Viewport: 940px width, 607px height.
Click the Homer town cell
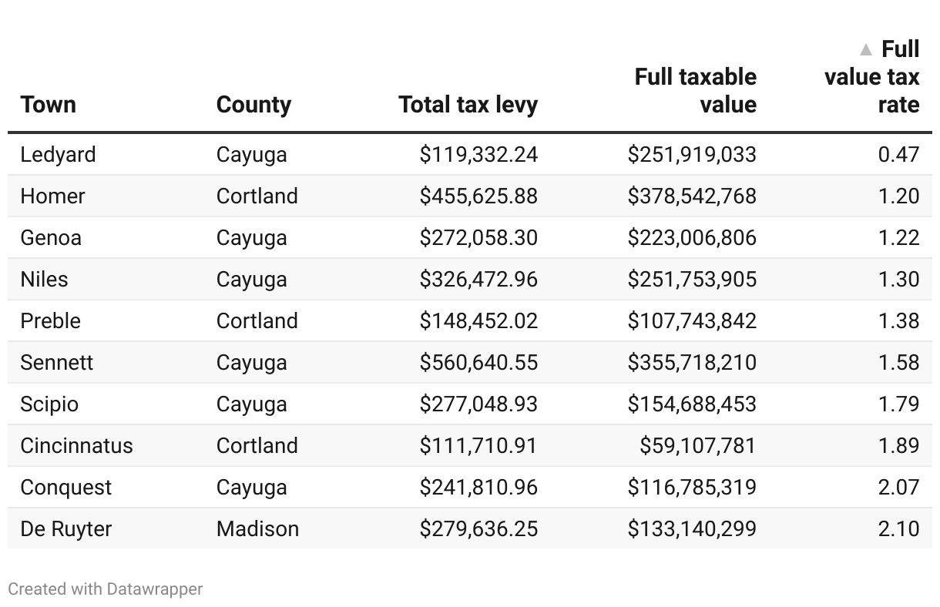point(52,196)
